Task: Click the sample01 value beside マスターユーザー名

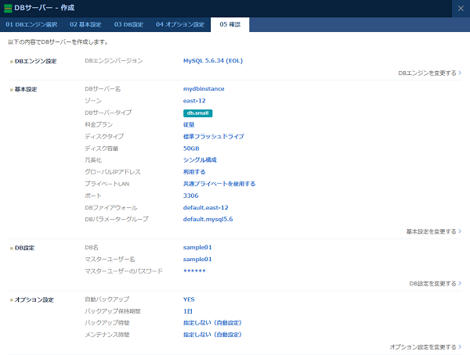Action: [197, 260]
